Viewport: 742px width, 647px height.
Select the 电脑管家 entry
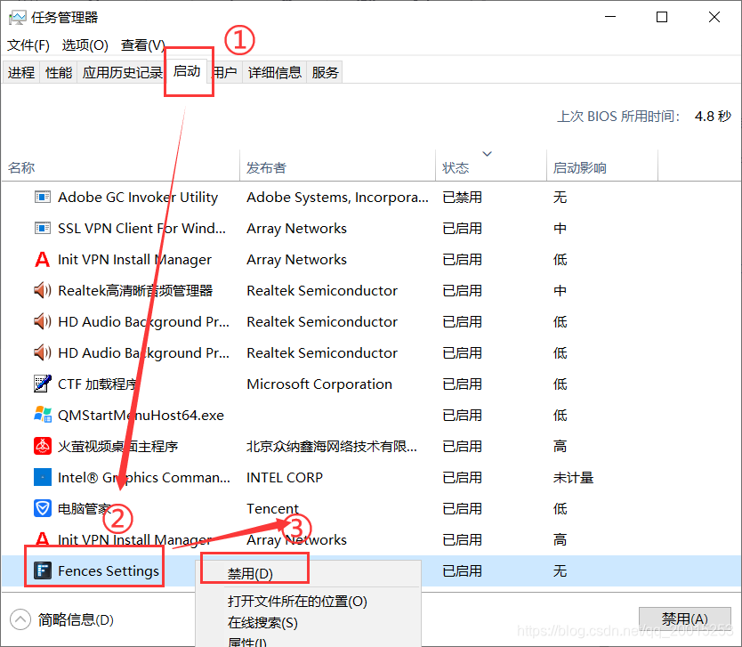pos(85,508)
